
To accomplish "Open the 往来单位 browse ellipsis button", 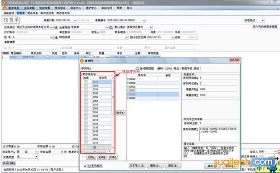I will 51,27.
